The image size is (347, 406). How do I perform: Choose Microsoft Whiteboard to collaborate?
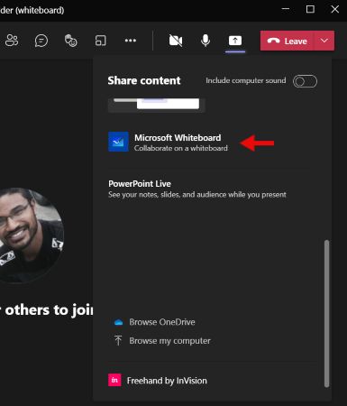[x=168, y=143]
